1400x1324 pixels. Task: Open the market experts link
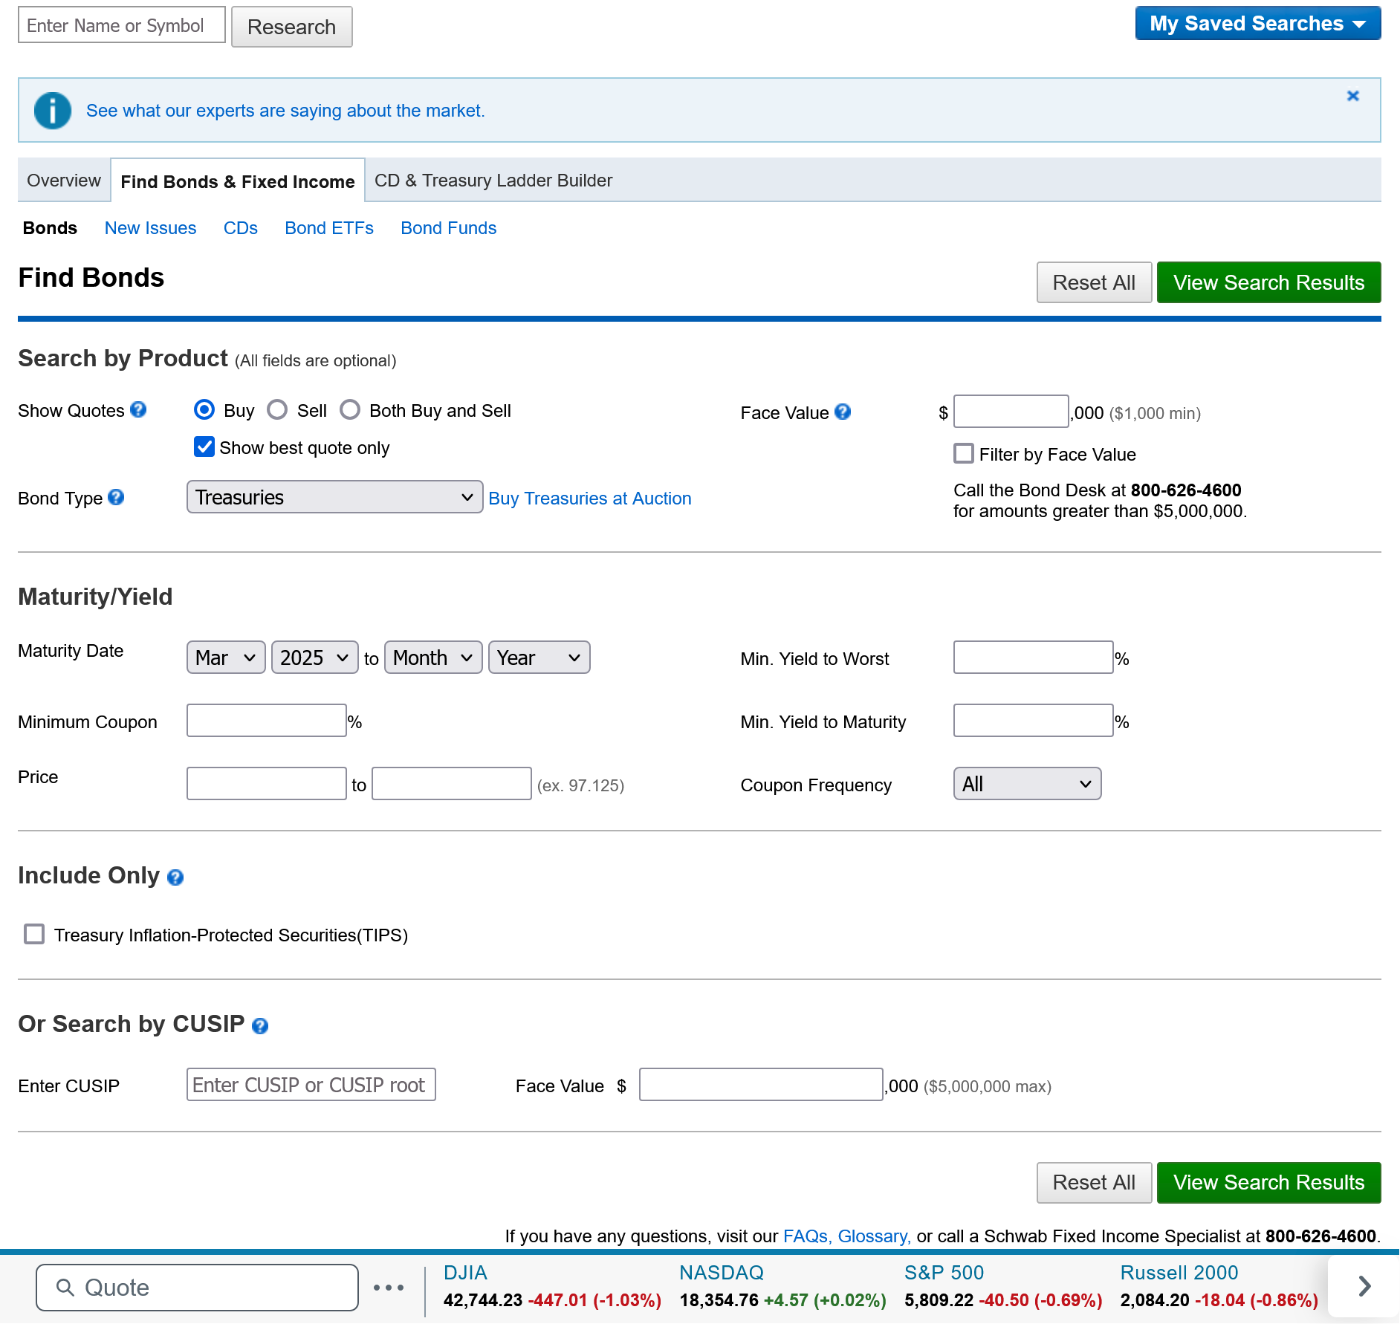click(285, 111)
